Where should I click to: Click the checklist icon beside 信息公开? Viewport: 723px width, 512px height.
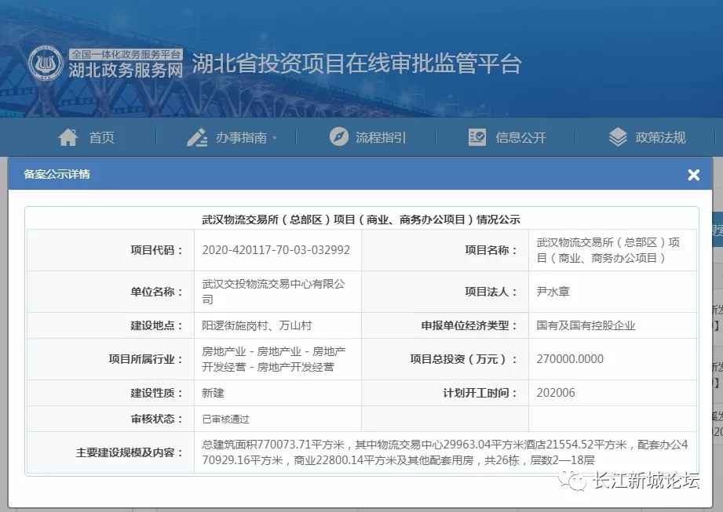click(x=477, y=137)
